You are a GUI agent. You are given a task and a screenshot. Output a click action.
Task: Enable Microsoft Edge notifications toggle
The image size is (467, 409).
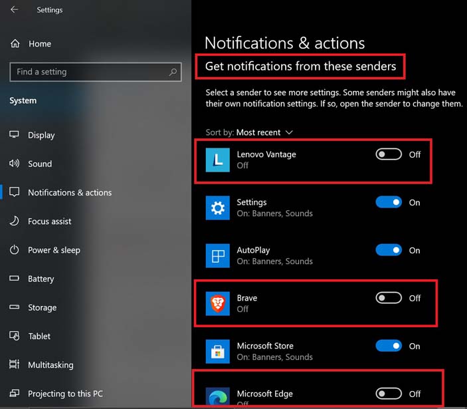click(x=389, y=394)
